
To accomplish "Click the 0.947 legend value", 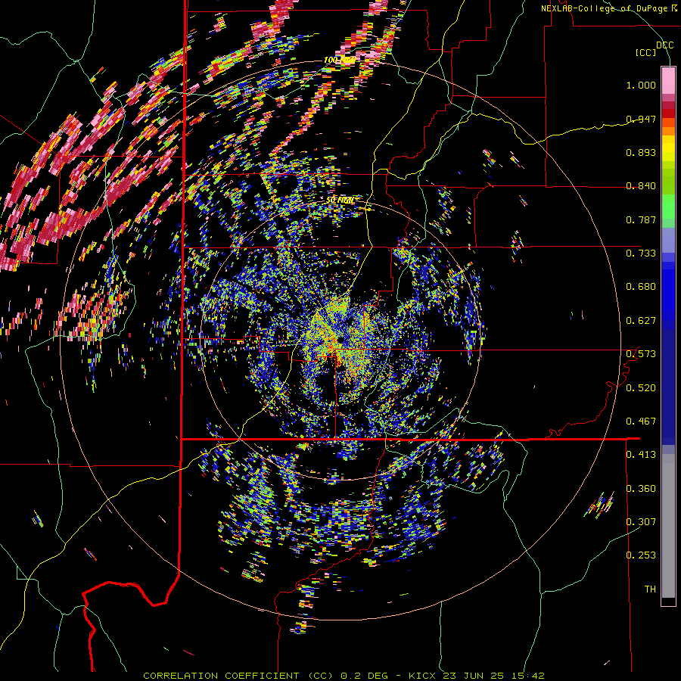I will point(641,119).
